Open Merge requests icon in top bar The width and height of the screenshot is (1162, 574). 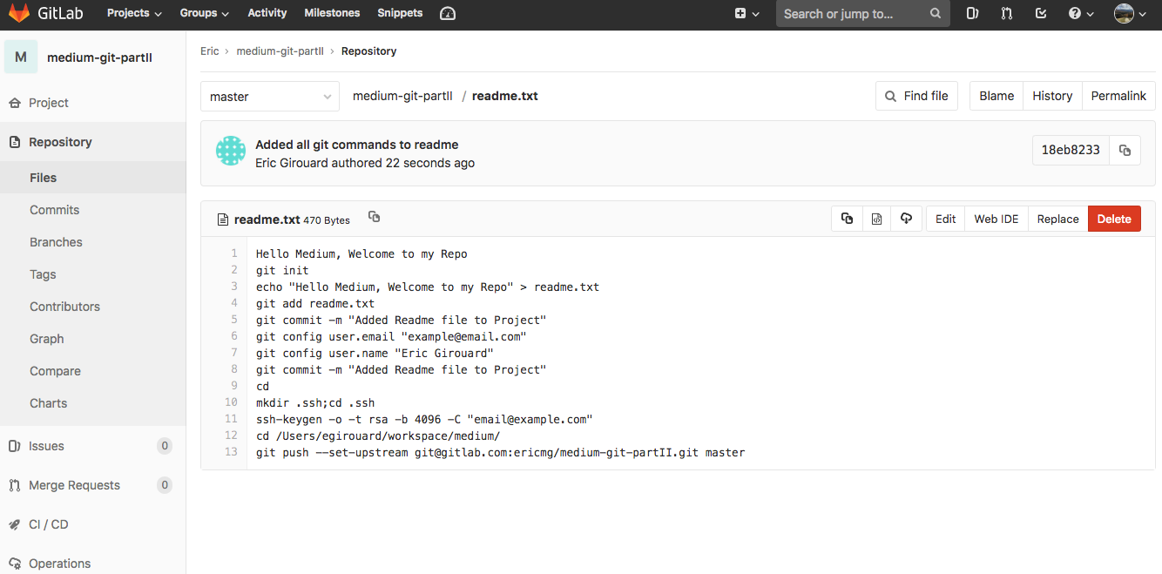1007,13
